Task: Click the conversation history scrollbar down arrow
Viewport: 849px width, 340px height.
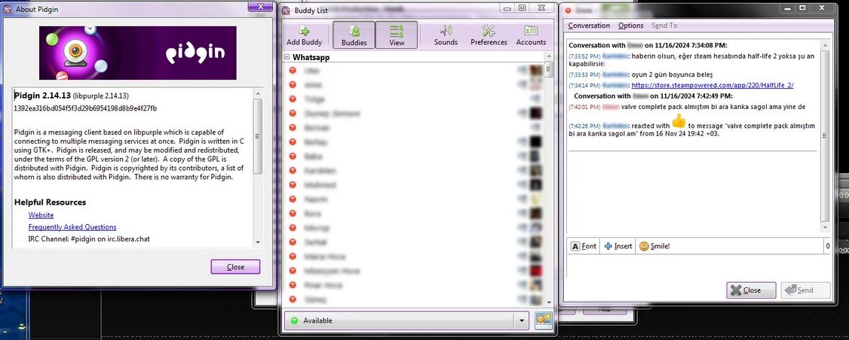Action: coord(825,228)
